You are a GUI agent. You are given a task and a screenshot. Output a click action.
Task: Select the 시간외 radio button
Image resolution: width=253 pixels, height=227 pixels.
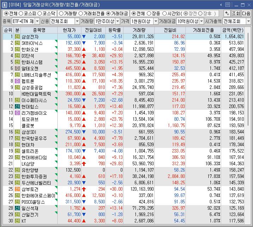(x=164, y=13)
